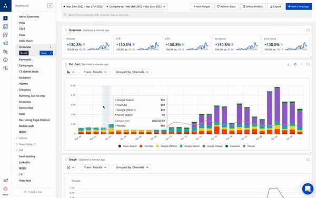
Task: Click the campaign search input field
Action: point(186,15)
